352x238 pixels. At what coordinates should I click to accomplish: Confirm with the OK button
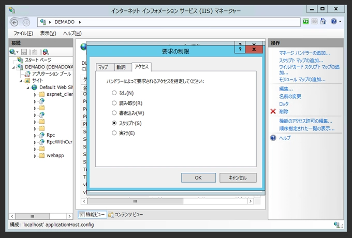(198, 177)
